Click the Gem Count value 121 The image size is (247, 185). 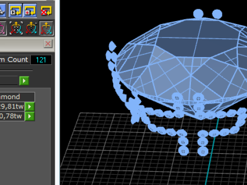coord(41,60)
